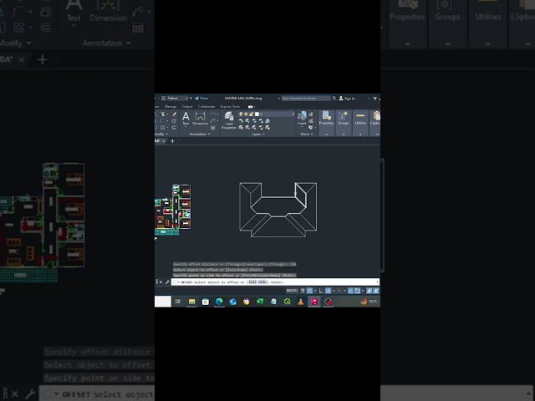The height and width of the screenshot is (401, 535).
Task: Select the Offset tool in Modify panel
Action: (x=174, y=128)
